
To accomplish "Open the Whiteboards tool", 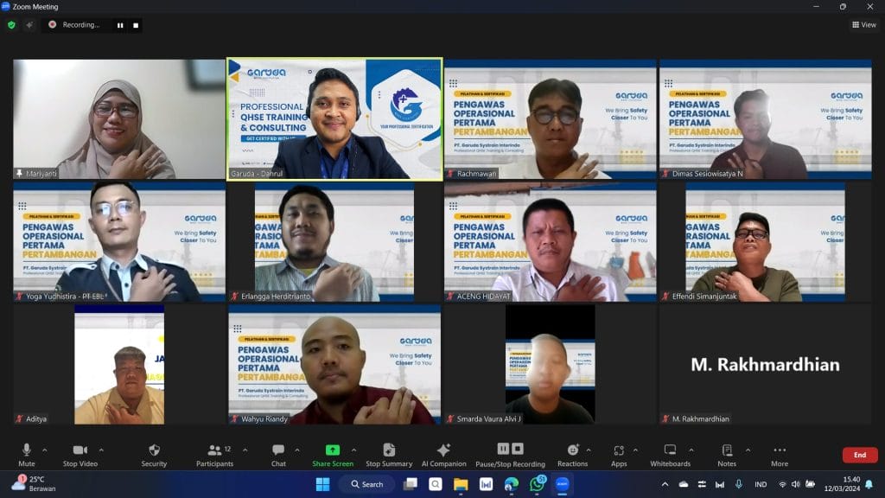I will pos(670,450).
